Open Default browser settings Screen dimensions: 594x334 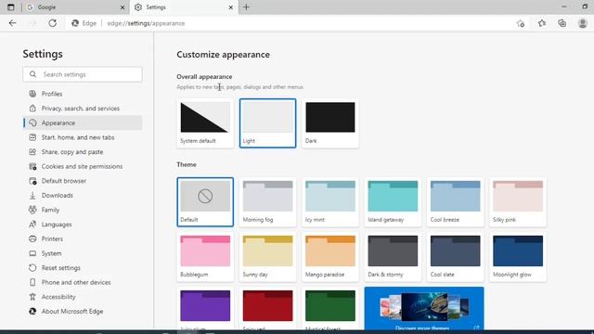click(83, 181)
